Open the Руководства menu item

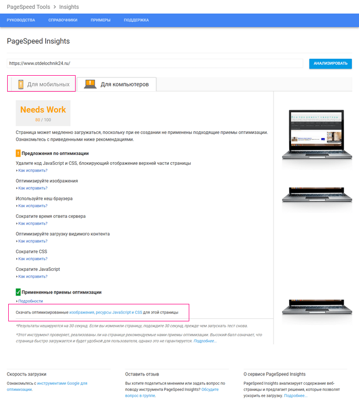pos(21,20)
